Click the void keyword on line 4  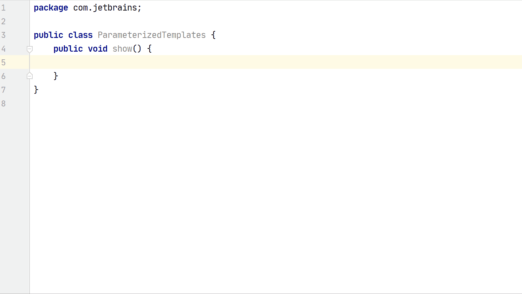[x=98, y=49]
